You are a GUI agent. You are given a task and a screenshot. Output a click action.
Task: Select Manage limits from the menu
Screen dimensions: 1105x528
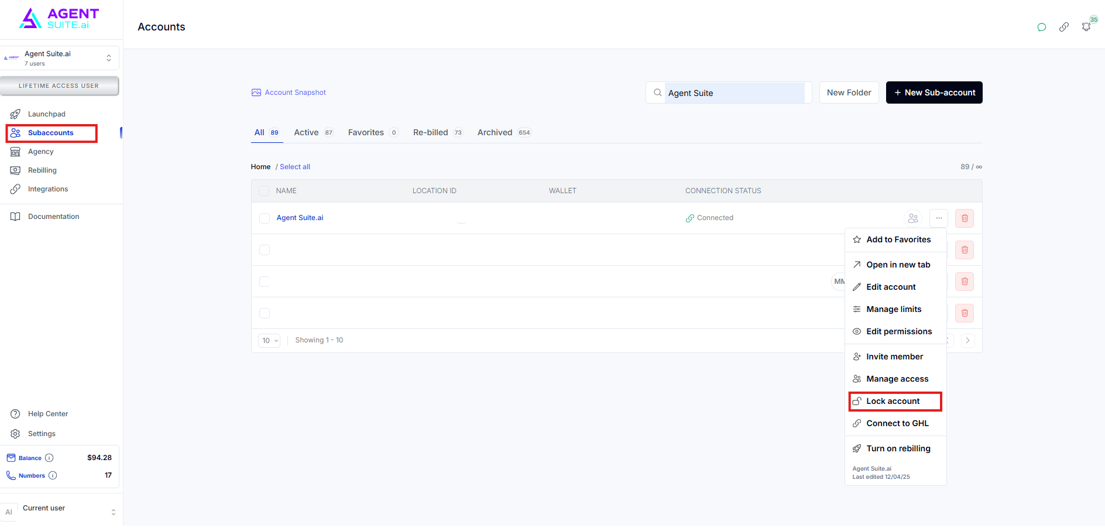[895, 309]
